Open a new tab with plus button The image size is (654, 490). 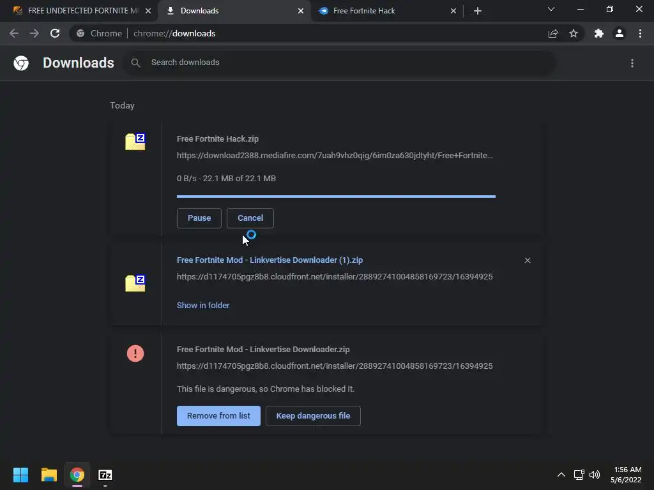[478, 11]
